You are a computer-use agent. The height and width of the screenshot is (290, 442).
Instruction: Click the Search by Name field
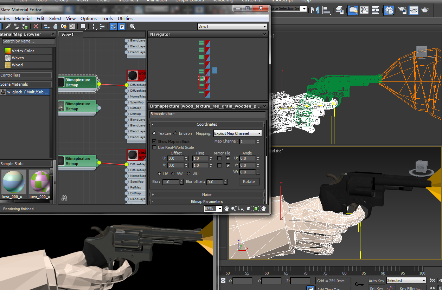tap(28, 41)
